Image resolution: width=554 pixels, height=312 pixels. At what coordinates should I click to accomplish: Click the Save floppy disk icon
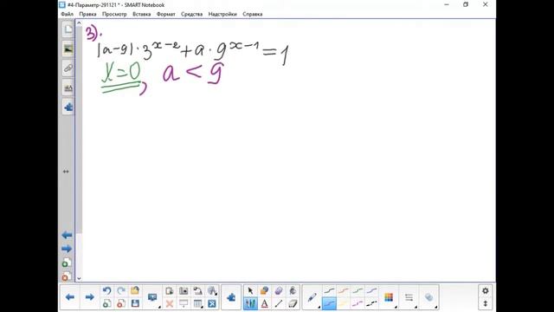click(135, 303)
